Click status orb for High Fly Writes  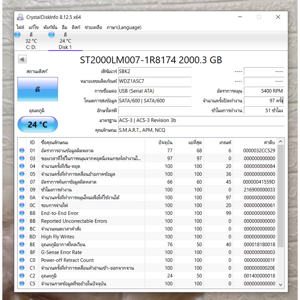[x=22, y=237]
